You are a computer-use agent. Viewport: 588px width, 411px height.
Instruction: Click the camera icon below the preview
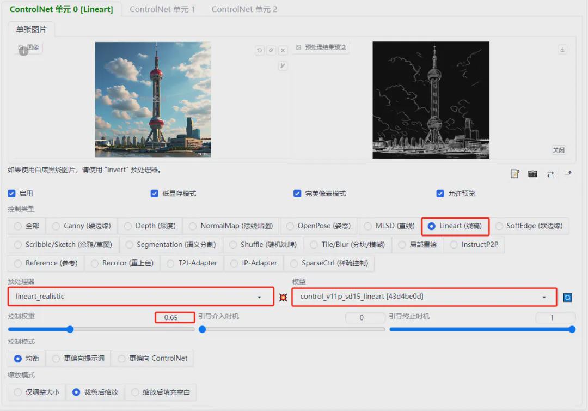point(532,174)
